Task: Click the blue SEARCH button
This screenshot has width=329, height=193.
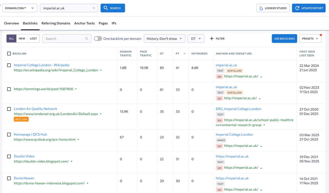Action: pos(113,8)
